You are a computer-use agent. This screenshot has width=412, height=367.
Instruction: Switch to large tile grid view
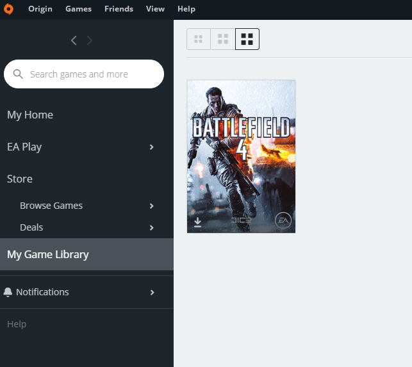click(247, 39)
